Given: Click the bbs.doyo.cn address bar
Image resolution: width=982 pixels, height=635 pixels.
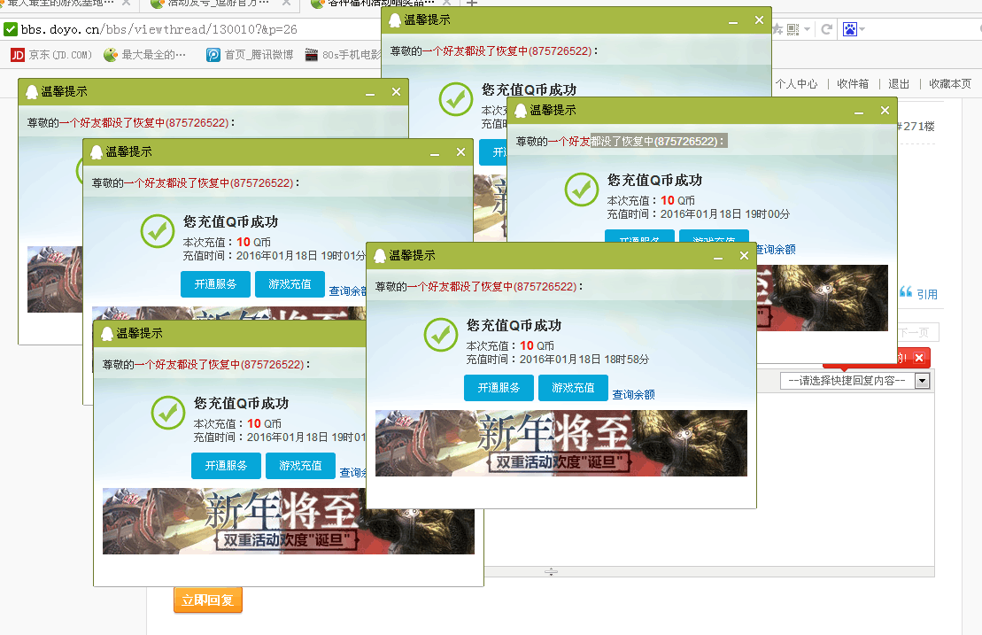Looking at the screenshot, I should (x=159, y=29).
